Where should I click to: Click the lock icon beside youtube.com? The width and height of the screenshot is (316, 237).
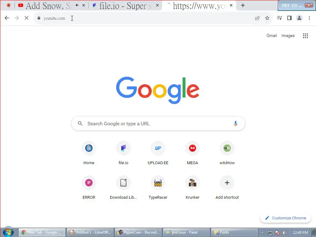pyautogui.click(x=39, y=18)
